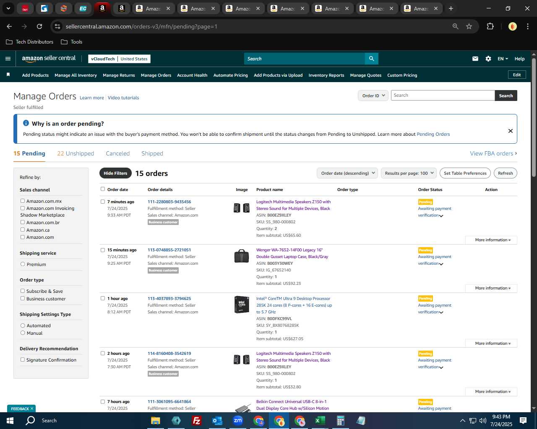Screen dimensions: 537x429
Task: Open the Chrome three-dot menu
Action: click(x=527, y=26)
